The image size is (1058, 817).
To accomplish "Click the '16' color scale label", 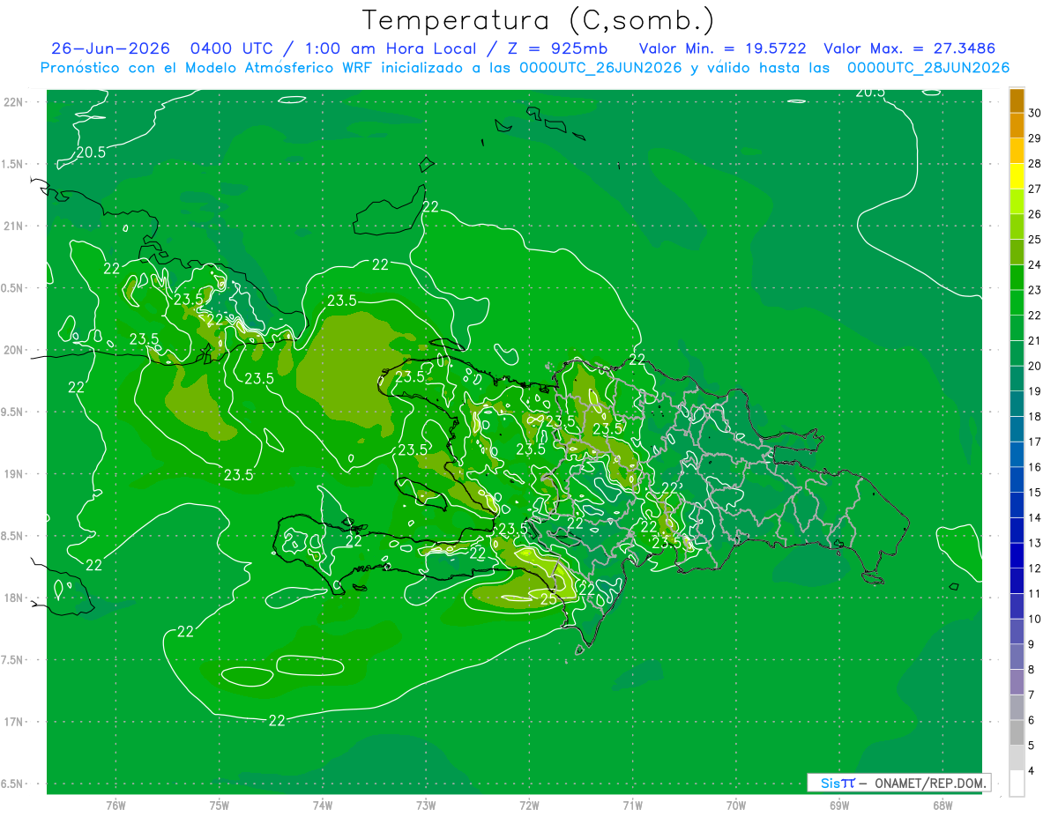I will click(x=1035, y=467).
